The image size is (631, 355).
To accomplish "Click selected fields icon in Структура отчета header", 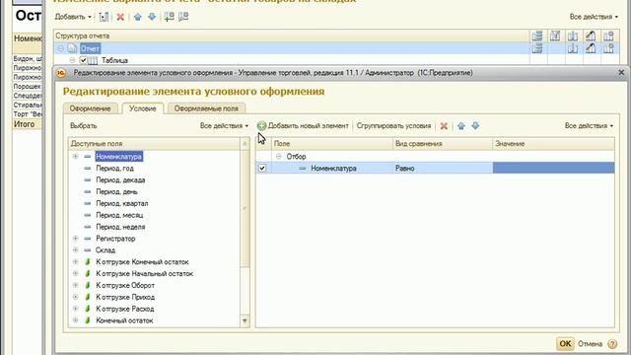I will pos(537,35).
